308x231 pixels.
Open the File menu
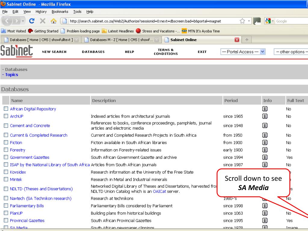[5, 12]
